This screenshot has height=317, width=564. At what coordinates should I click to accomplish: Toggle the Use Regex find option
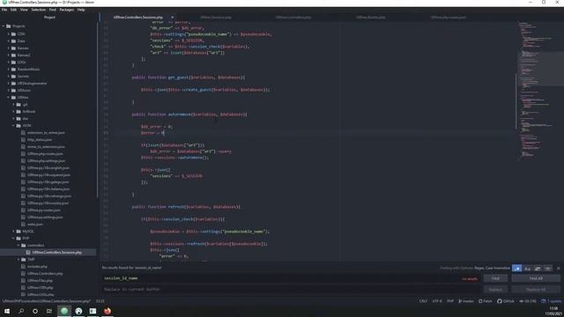click(517, 269)
